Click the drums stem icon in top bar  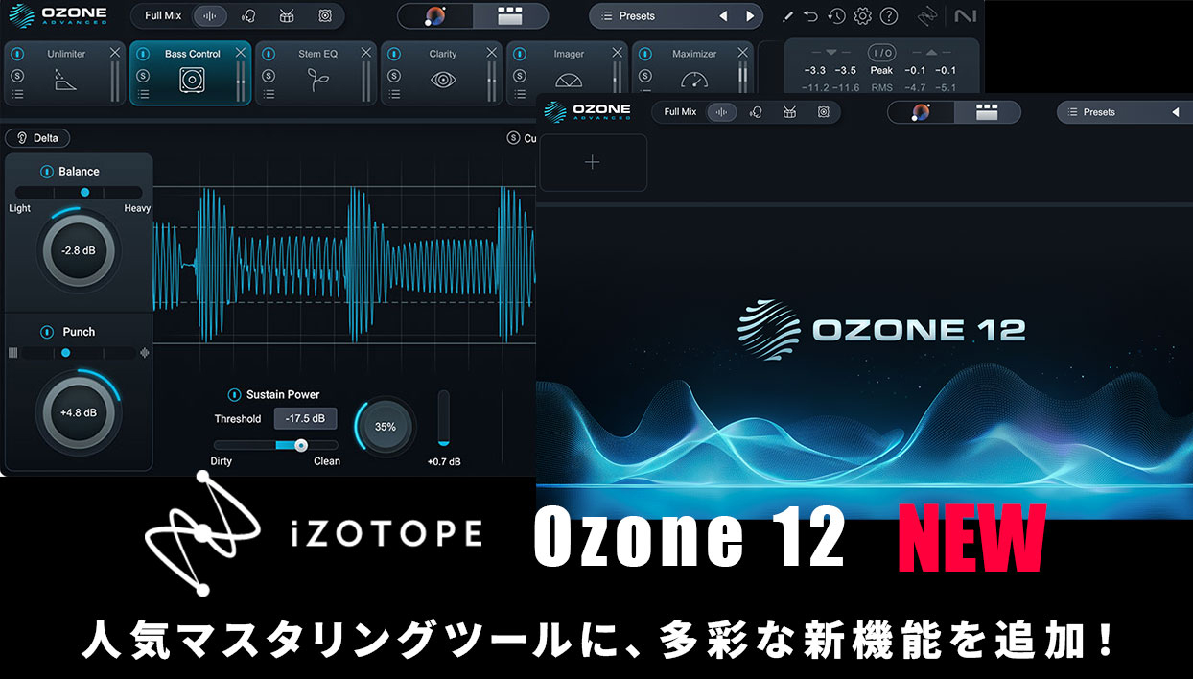286,16
